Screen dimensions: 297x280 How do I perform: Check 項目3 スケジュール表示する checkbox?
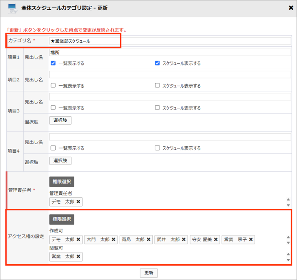tap(157, 108)
